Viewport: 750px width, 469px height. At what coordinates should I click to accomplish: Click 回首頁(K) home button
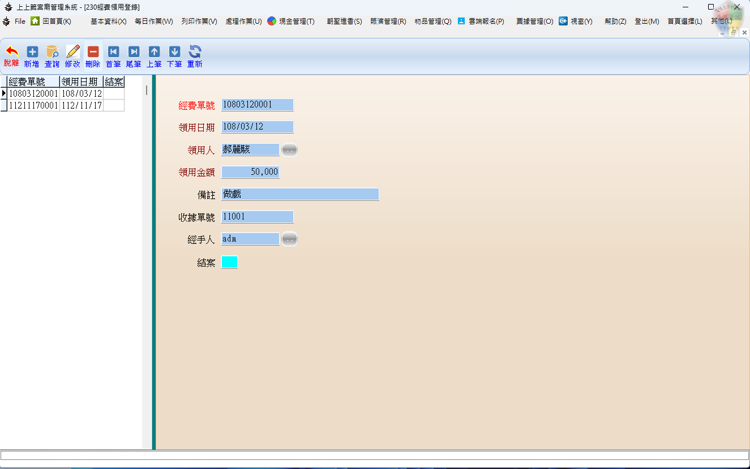tap(51, 21)
